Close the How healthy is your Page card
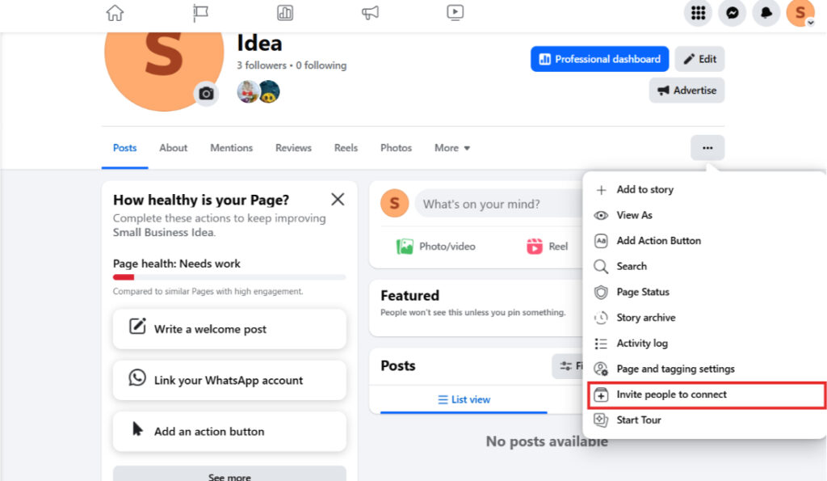Image resolution: width=827 pixels, height=481 pixels. click(338, 199)
